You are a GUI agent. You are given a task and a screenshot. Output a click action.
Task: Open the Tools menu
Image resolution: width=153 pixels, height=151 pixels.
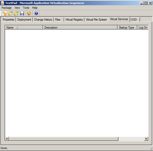coord(26,8)
